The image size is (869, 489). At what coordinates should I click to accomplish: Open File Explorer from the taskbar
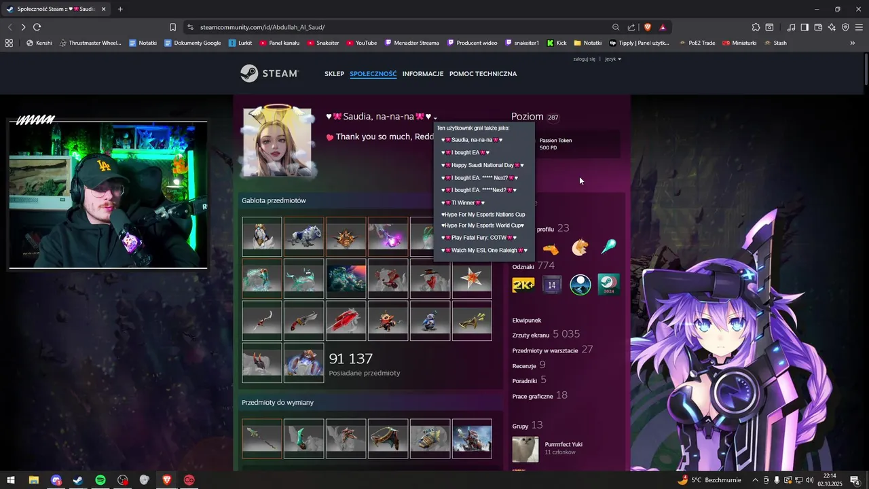pyautogui.click(x=33, y=480)
